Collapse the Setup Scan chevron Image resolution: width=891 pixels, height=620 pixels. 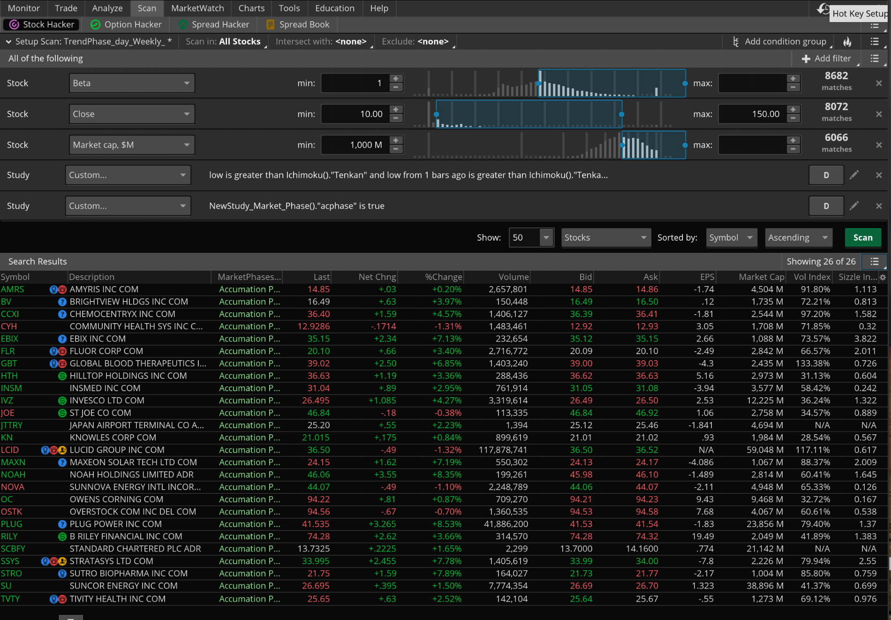coord(8,42)
